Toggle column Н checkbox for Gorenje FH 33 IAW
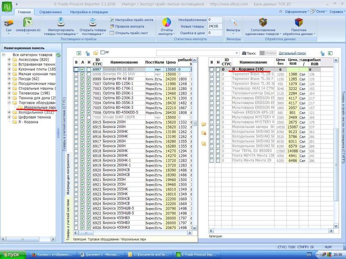The height and width of the screenshot is (259, 346). click(x=89, y=74)
